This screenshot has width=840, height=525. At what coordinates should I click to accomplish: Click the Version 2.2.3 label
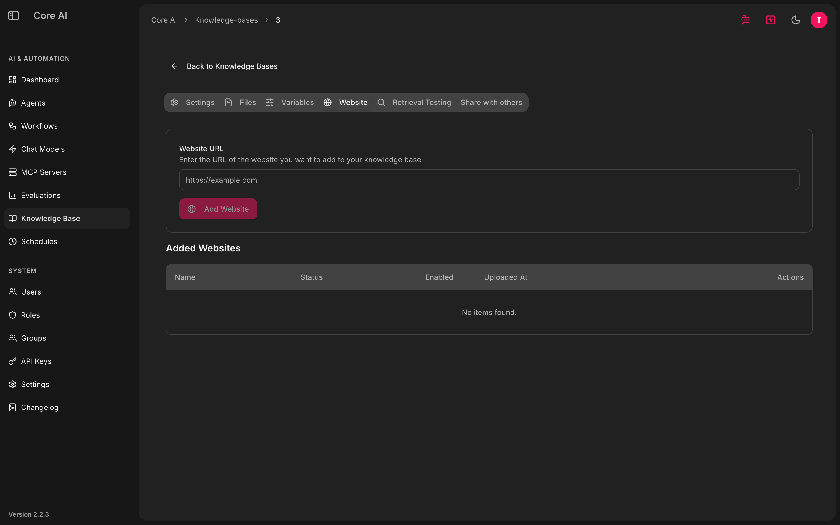[x=28, y=514]
